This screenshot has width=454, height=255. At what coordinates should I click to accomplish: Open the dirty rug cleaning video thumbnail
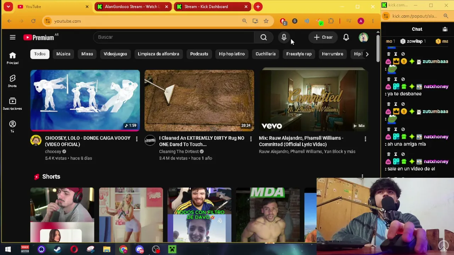click(199, 101)
